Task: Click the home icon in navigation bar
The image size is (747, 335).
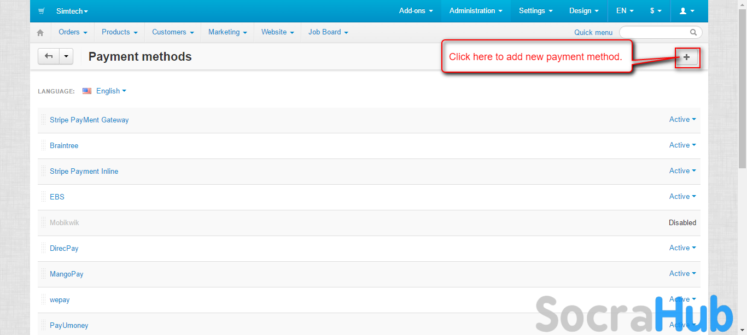Action: click(x=40, y=33)
